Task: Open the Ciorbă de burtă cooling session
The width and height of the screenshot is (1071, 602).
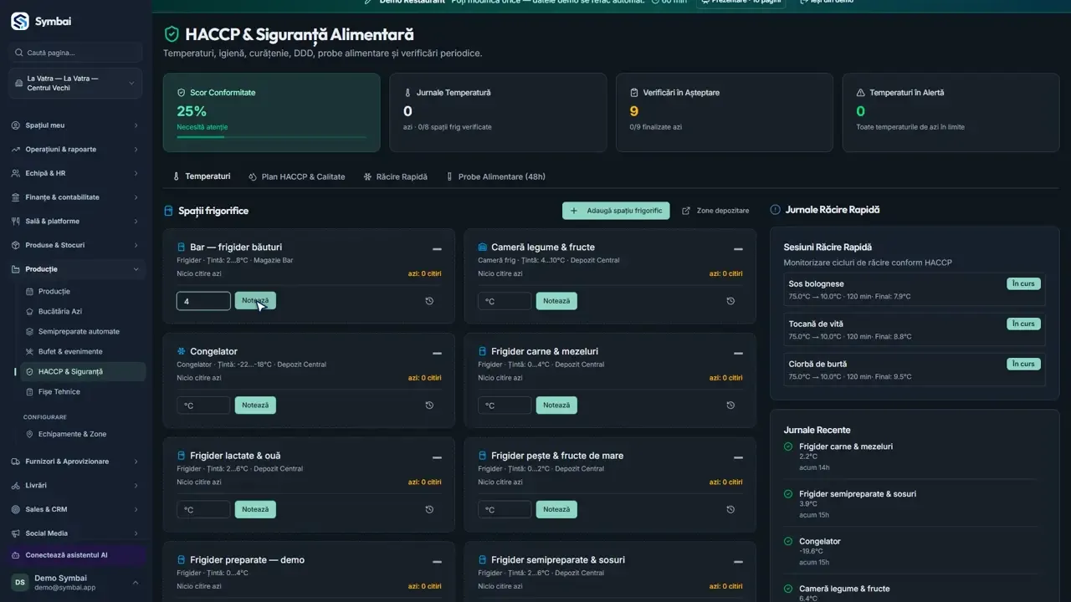Action: (915, 370)
